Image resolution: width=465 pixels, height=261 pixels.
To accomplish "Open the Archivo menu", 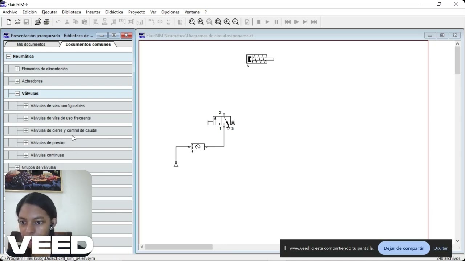I will click(10, 12).
